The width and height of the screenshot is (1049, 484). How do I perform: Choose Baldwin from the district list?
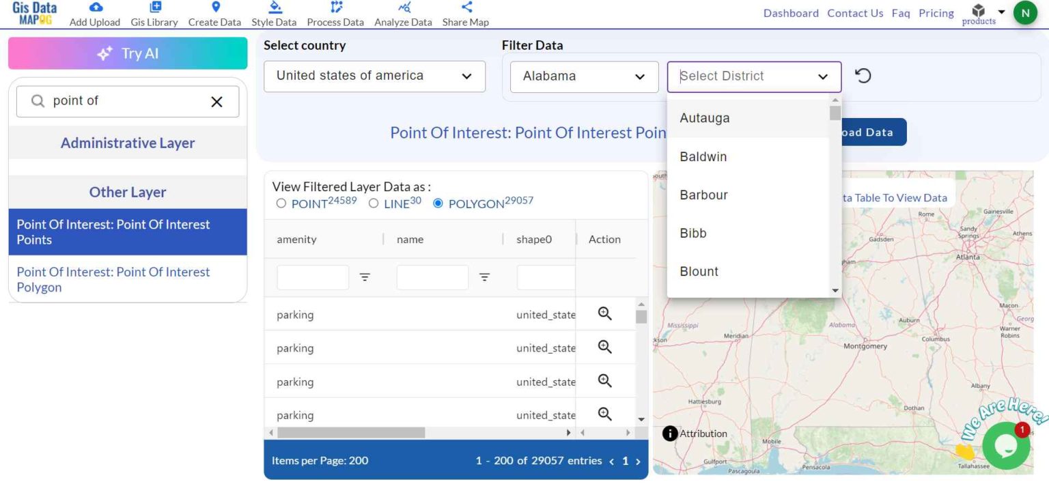703,156
